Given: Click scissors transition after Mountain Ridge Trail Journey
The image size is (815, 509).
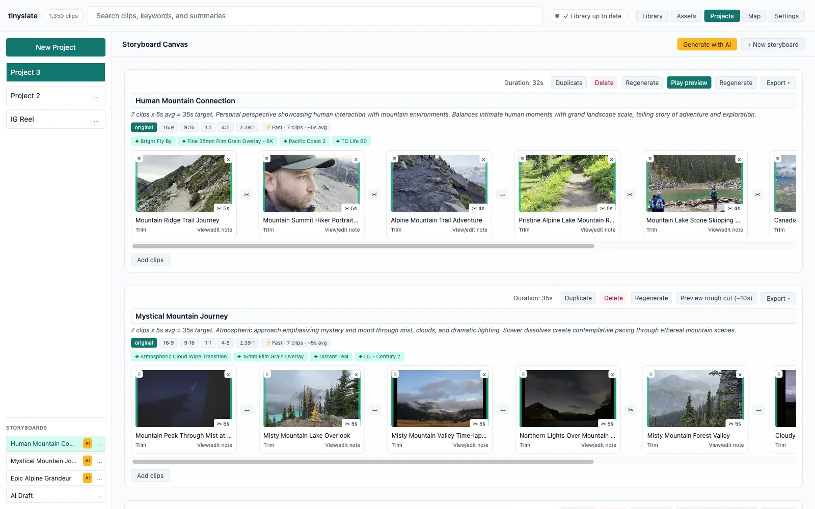Looking at the screenshot, I should coord(247,194).
